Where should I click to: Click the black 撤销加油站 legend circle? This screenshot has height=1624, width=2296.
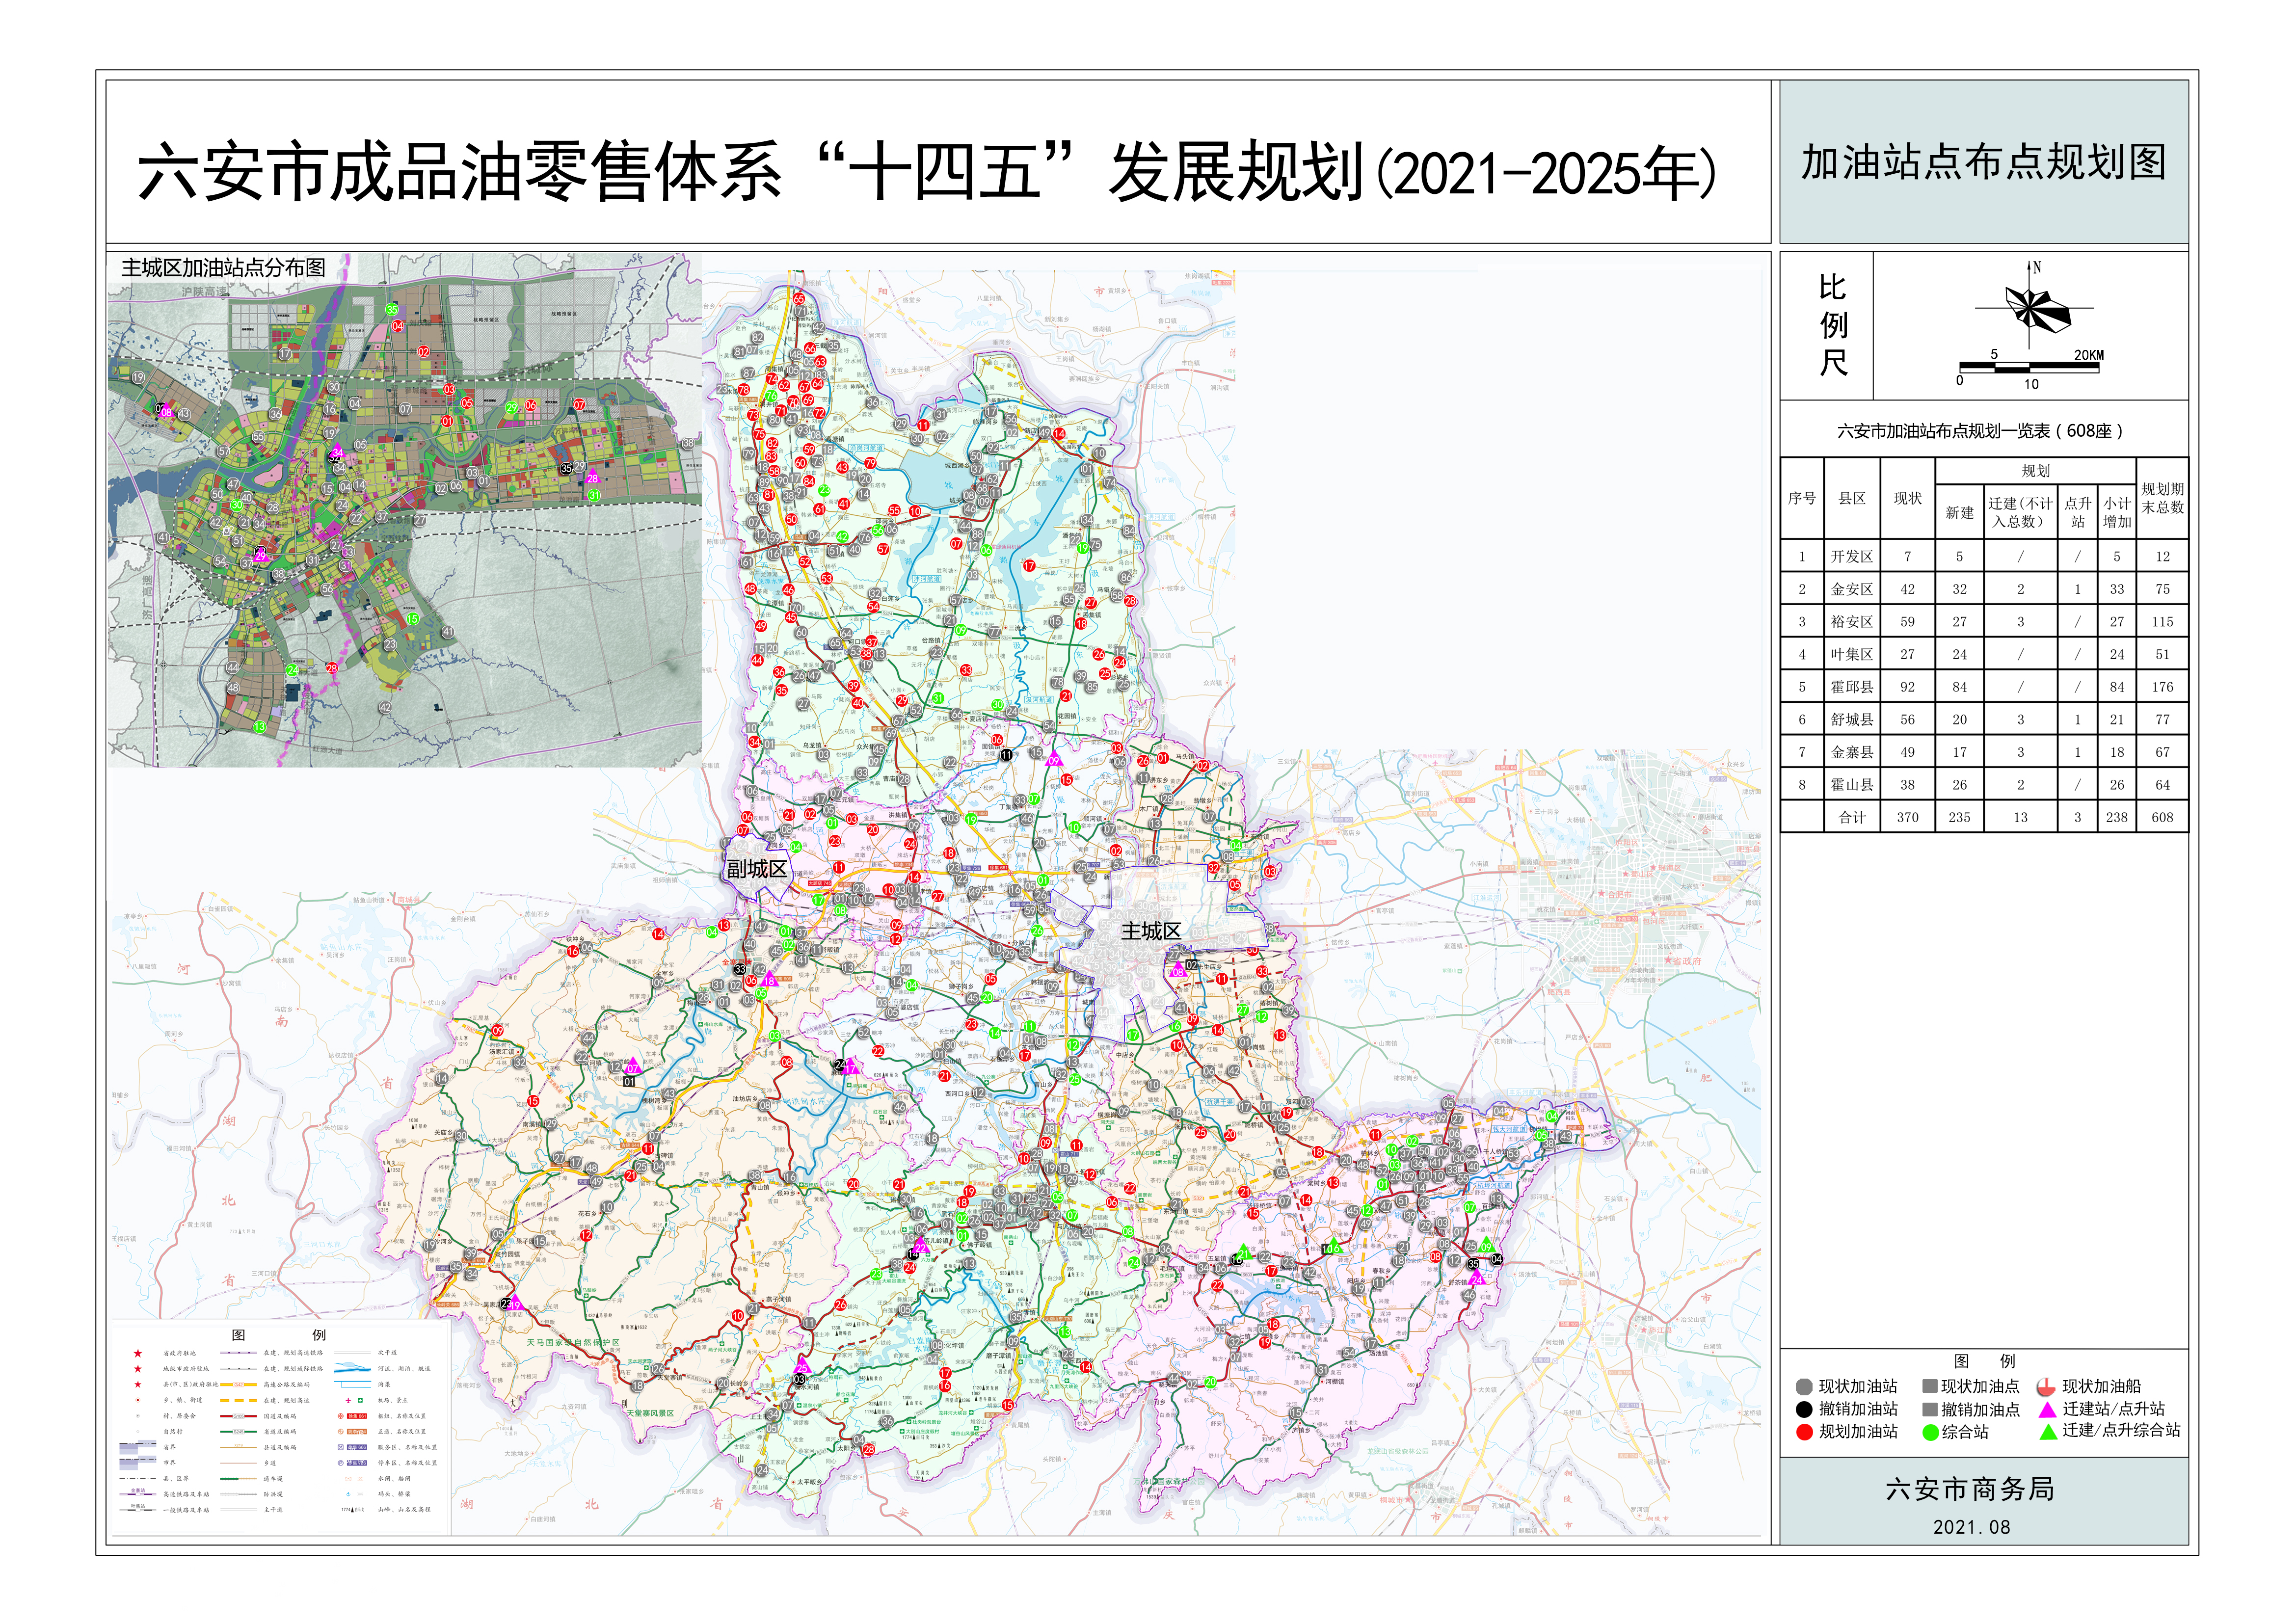pyautogui.click(x=1804, y=1409)
